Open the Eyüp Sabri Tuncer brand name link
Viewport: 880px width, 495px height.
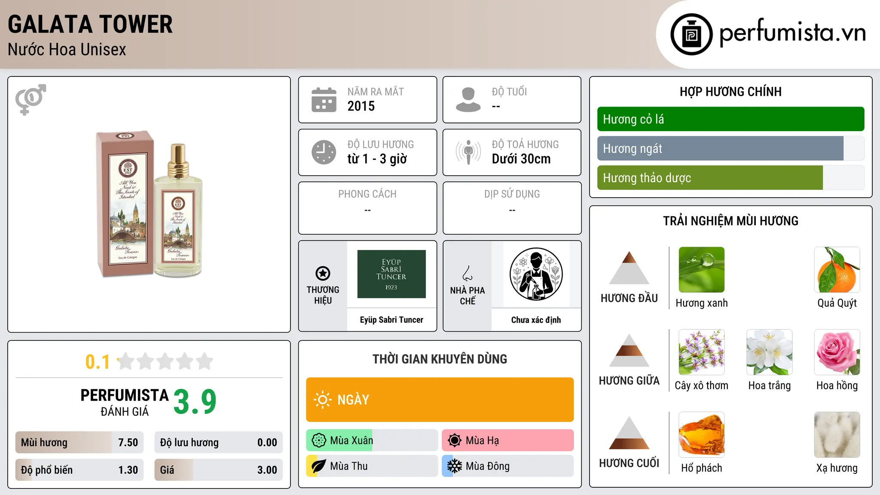(x=391, y=320)
